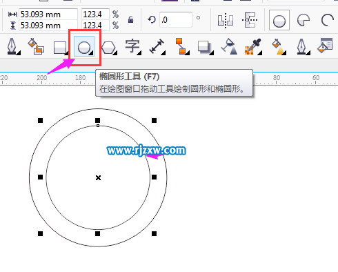This screenshot has width=338, height=272.
Task: Select the Pen tool at the left end of the toolbox
Action: [x=12, y=46]
